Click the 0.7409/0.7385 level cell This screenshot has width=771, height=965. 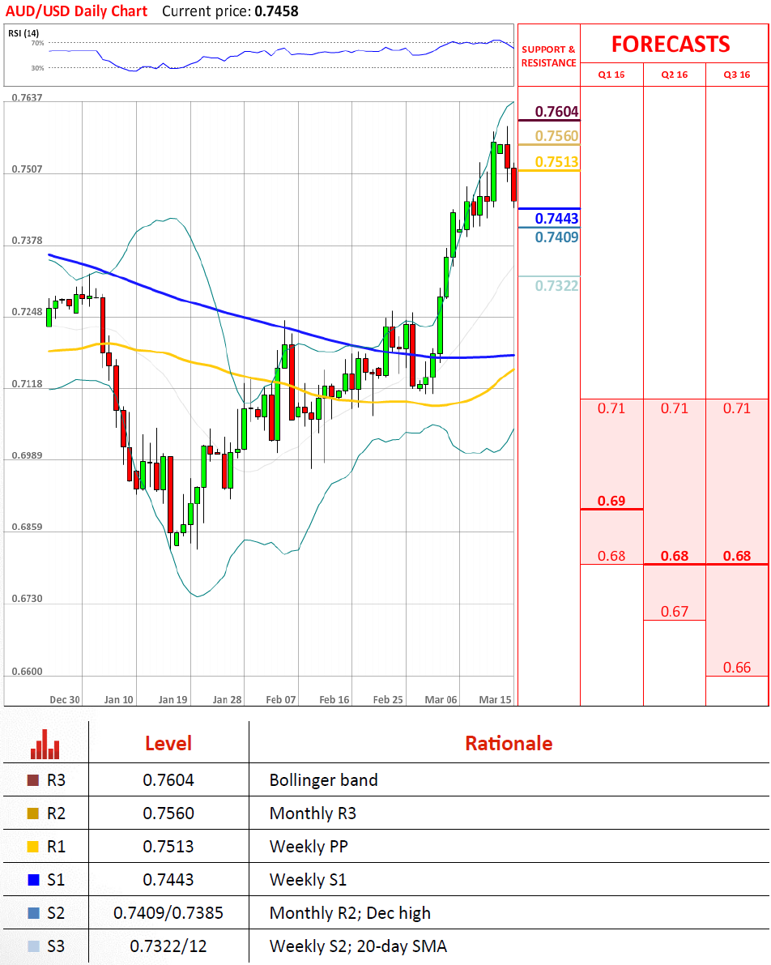(168, 913)
